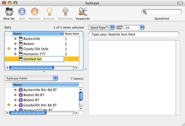Screen dimensions: 185x126
Task: Expand the Bodoni set
Action: [16, 44]
